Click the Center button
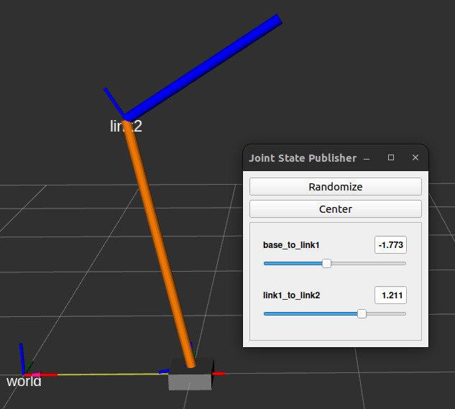Screen dimensions: 455x409 pos(336,209)
